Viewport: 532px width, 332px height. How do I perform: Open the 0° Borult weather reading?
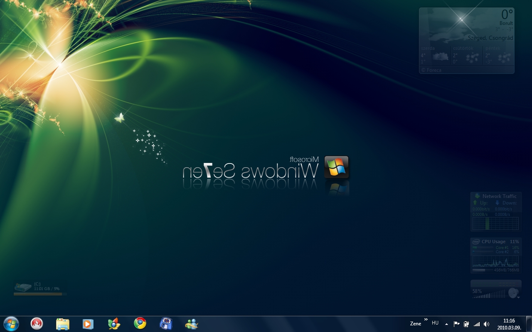pyautogui.click(x=506, y=17)
